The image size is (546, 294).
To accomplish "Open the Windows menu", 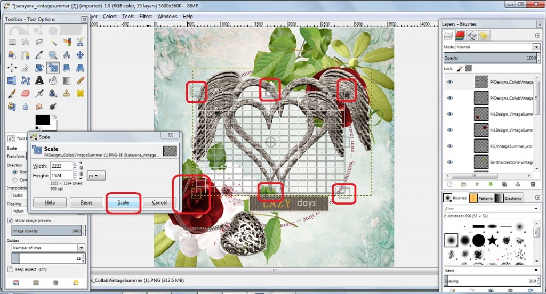I will pos(167,17).
